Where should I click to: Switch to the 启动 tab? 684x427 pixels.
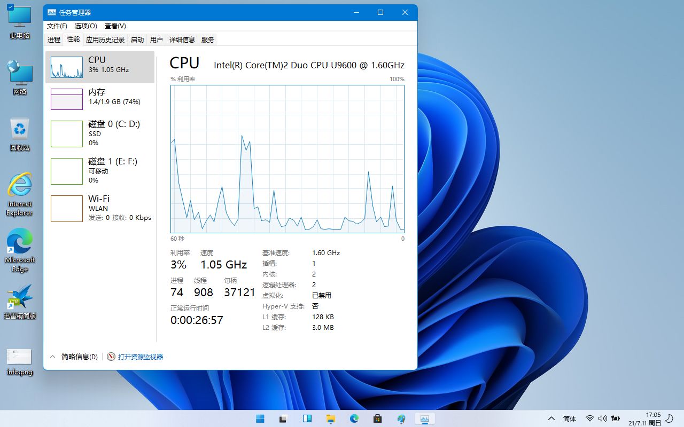(137, 39)
